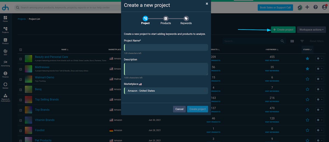Check the Benq row checkbox
Viewport: 329px width, 142px height.
pyautogui.click(x=21, y=90)
